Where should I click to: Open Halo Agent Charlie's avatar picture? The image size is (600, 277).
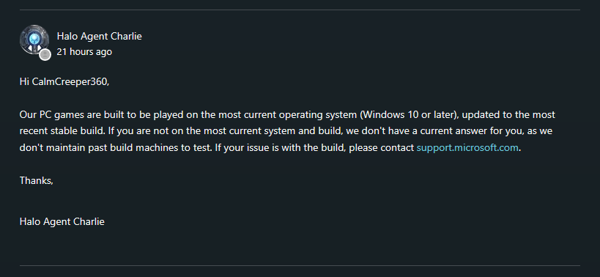tap(34, 40)
